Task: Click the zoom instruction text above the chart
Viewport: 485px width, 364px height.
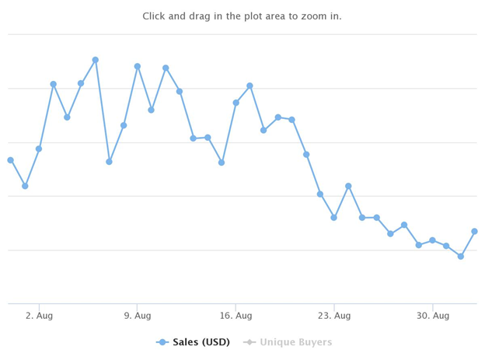Action: 242,16
